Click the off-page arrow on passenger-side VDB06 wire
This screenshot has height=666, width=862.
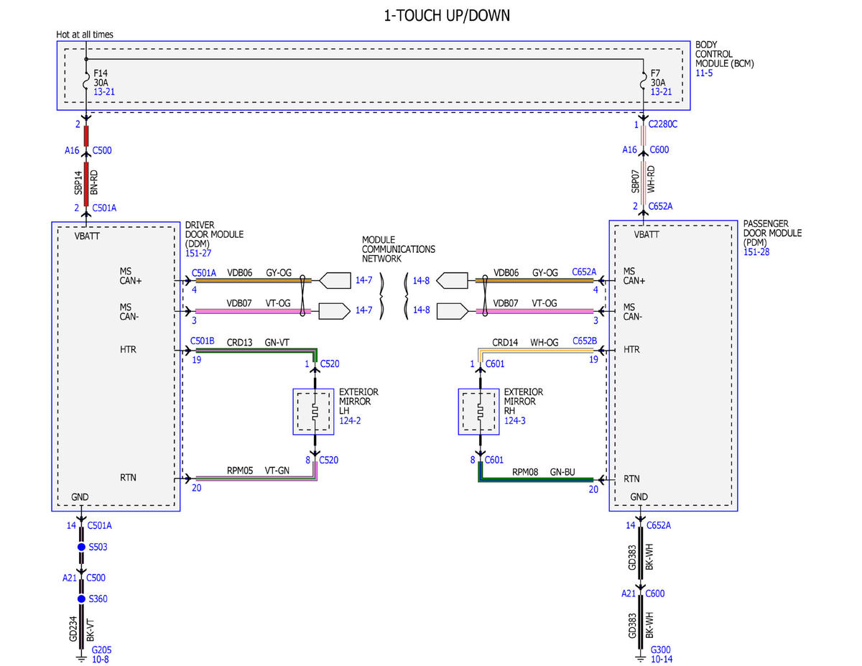pyautogui.click(x=452, y=279)
